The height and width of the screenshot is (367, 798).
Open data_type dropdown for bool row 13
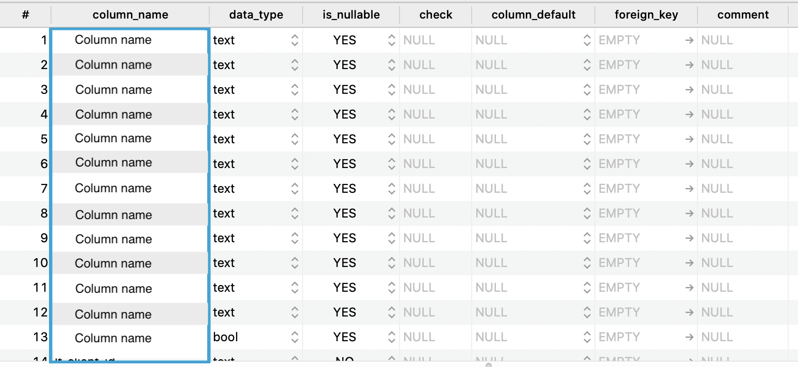pos(294,337)
